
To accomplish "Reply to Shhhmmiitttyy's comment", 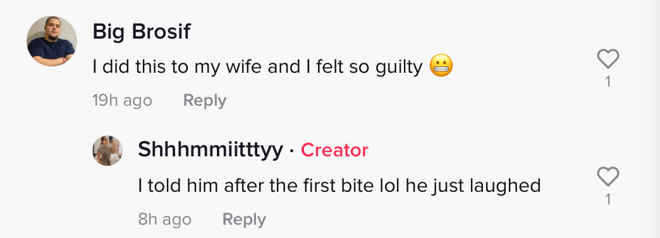I will pyautogui.click(x=244, y=220).
